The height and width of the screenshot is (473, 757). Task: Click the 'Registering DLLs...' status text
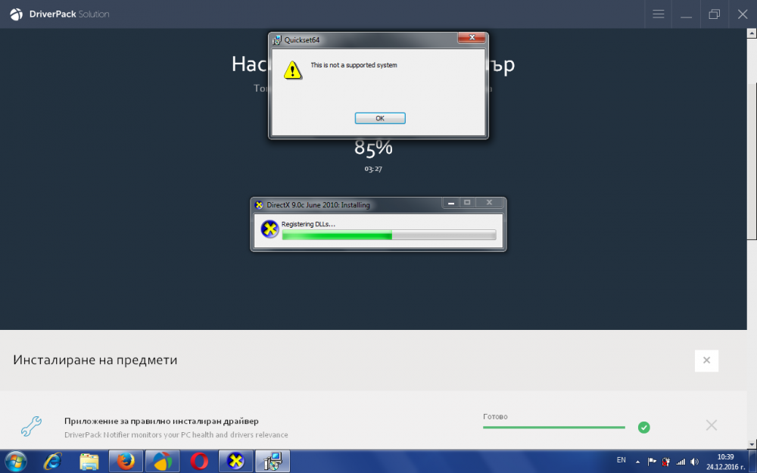click(x=308, y=224)
